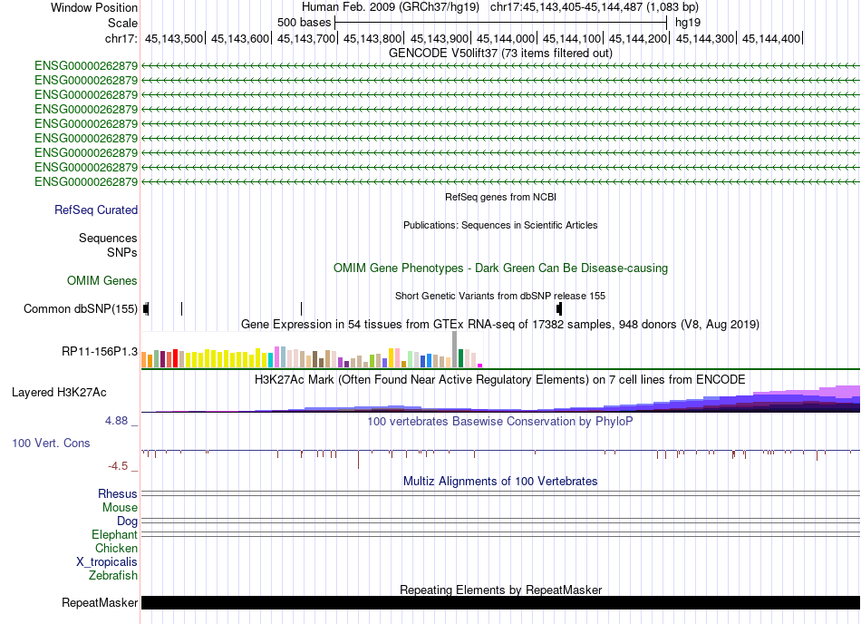
Task: Click the X_tropicalis species label
Action: (x=107, y=562)
